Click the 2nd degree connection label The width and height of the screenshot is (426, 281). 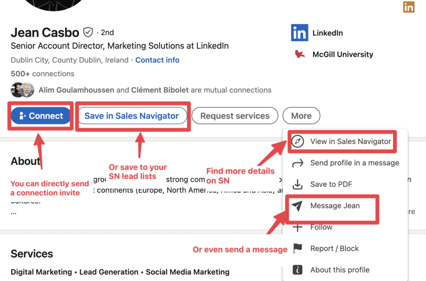tap(107, 32)
